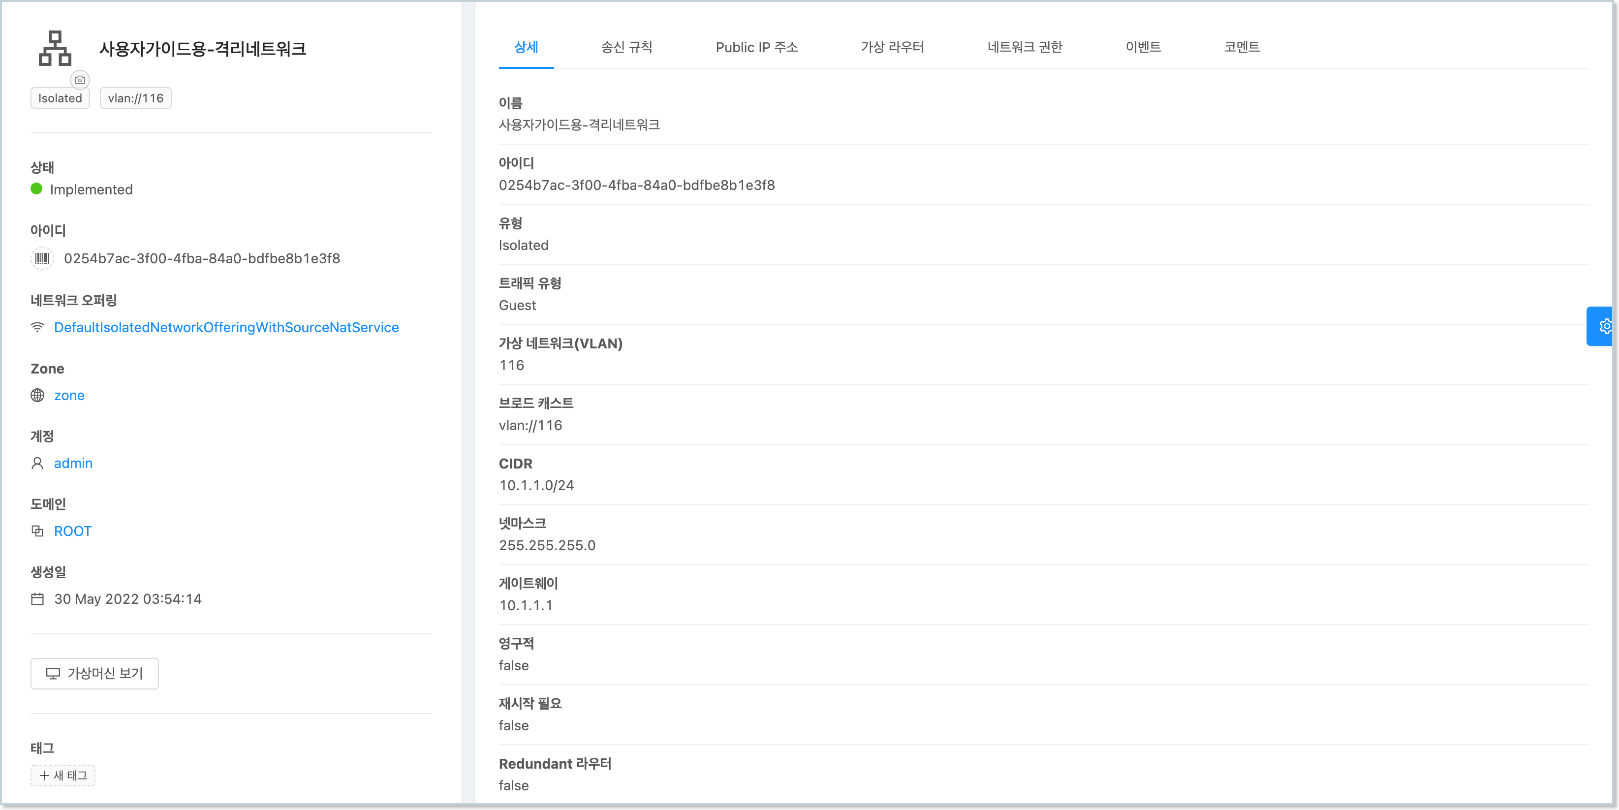
Task: Click the calendar icon next to creation date
Action: click(38, 599)
